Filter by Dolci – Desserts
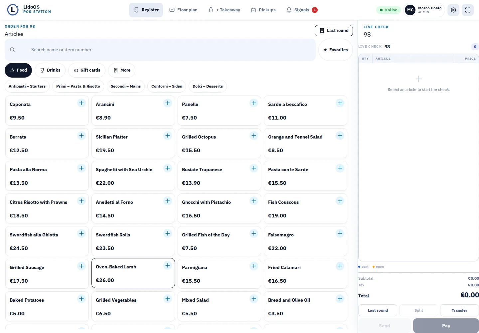Screen dimensions: 479x333 pos(208,86)
